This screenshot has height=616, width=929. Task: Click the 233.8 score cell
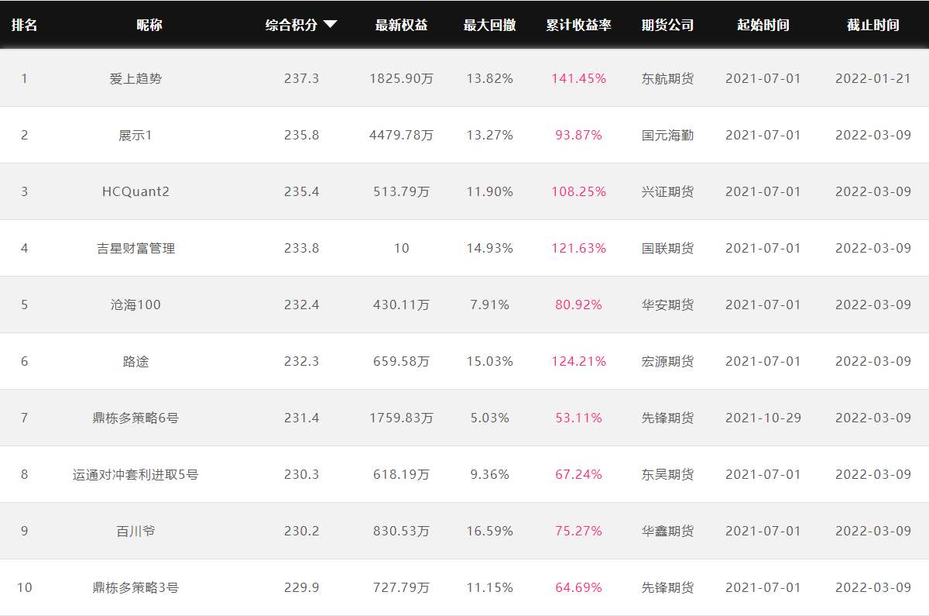click(x=301, y=248)
